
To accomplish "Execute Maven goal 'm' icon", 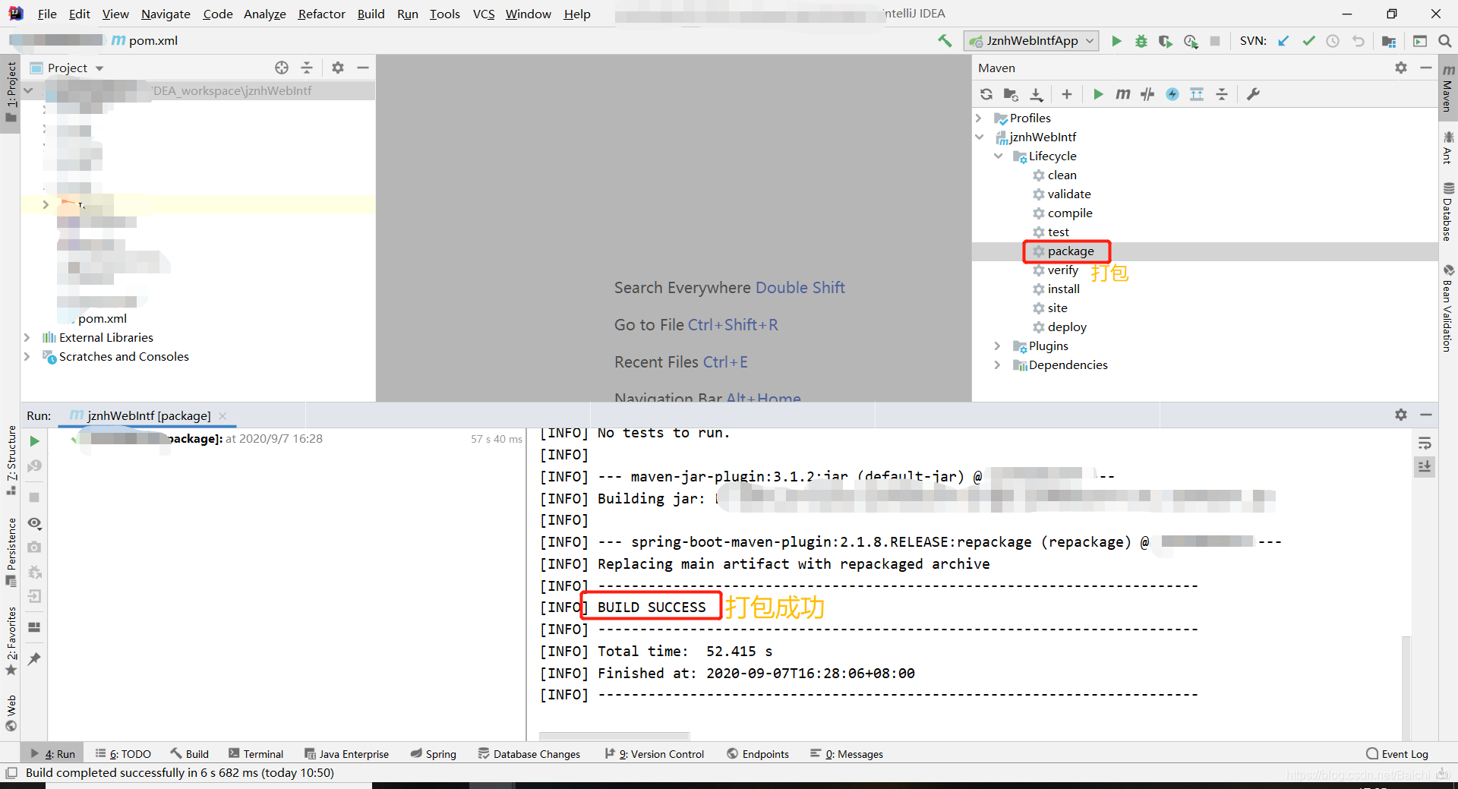I will (x=1122, y=94).
